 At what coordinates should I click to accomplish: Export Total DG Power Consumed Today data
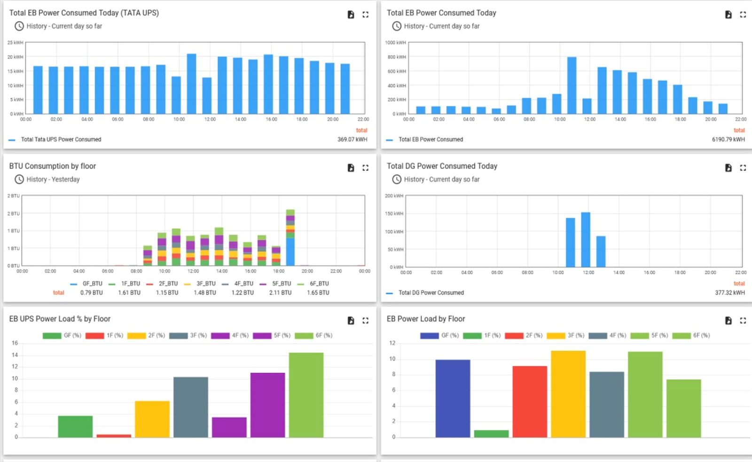click(x=728, y=168)
